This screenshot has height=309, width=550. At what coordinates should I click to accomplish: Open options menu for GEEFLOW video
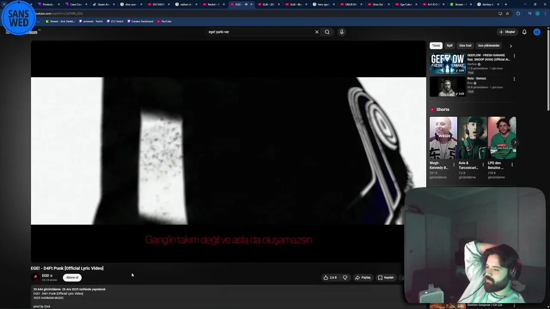point(514,56)
